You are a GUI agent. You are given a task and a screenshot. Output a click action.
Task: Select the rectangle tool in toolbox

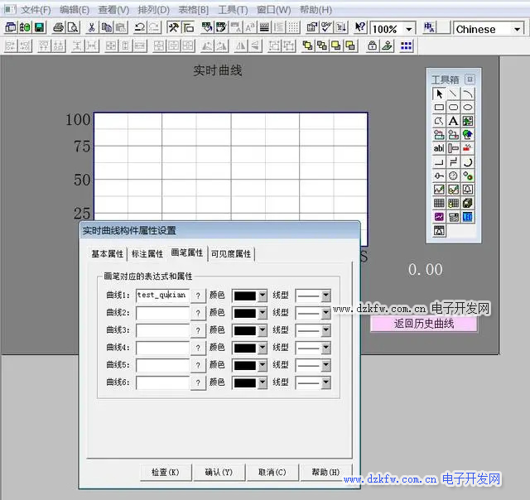click(x=439, y=108)
